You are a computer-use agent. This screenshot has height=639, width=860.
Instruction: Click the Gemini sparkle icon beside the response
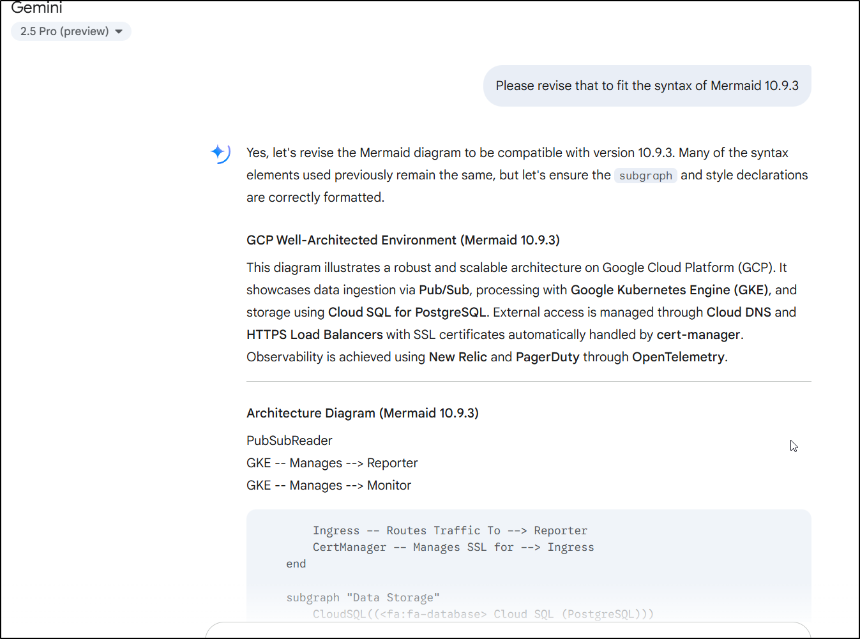coord(220,153)
